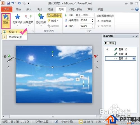The image size is (140, 125).
Task: Click the green start arrow of motion path
Action: tap(9, 55)
